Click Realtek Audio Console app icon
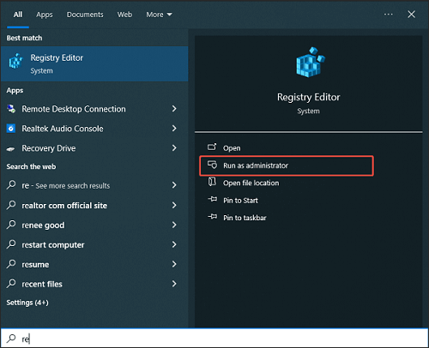 click(x=11, y=129)
